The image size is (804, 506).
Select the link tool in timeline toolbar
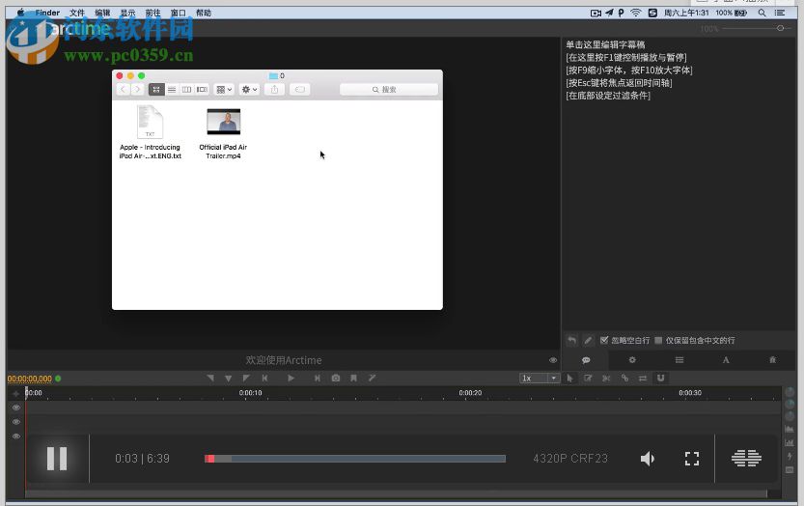(x=624, y=379)
